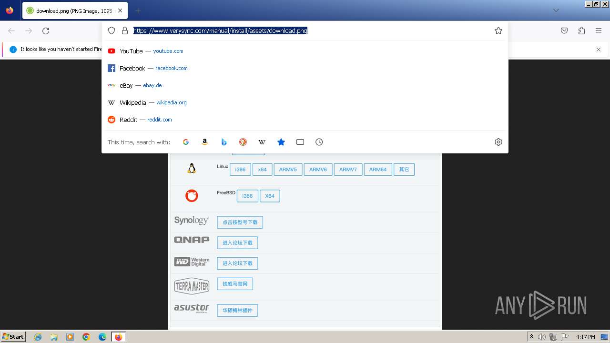Click Linux x64 download button
The height and width of the screenshot is (343, 610).
tap(263, 170)
